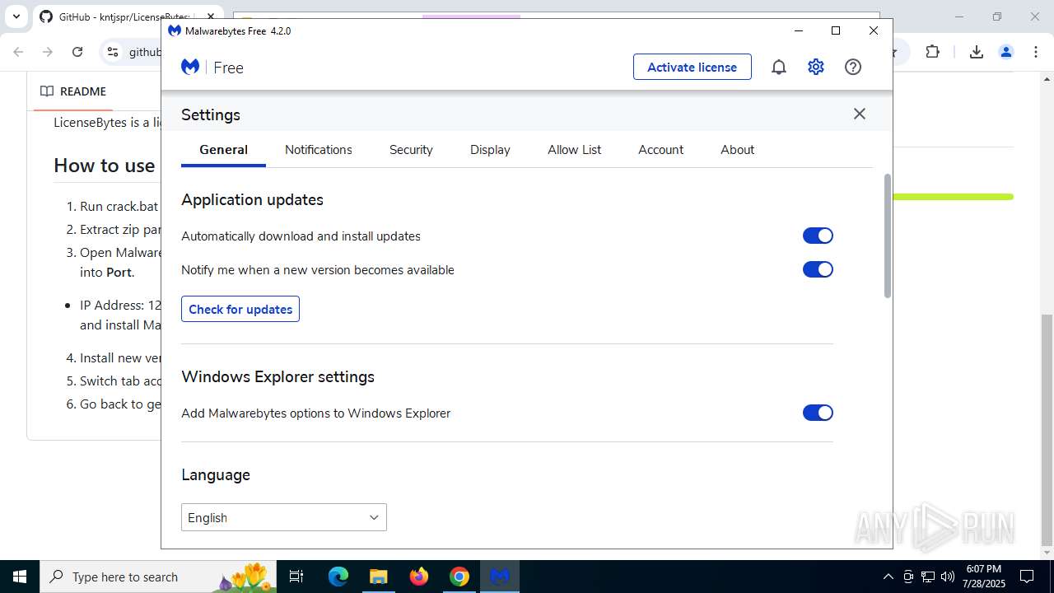This screenshot has width=1054, height=593.
Task: Click the Malwarebytes logo in header
Action: click(x=190, y=68)
